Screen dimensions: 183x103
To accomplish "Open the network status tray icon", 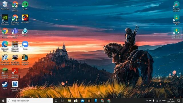I will point(157,100).
